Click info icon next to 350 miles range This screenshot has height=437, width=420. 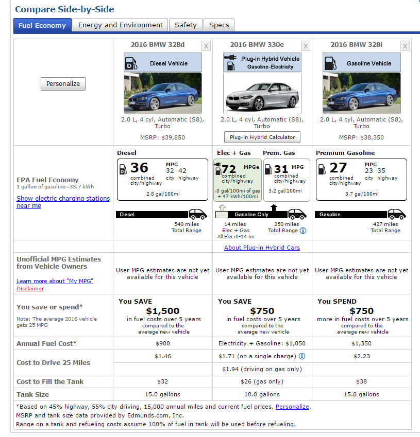pos(303,231)
